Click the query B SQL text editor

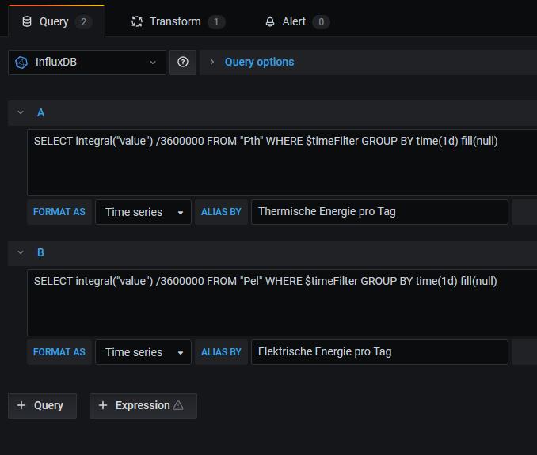(x=282, y=302)
